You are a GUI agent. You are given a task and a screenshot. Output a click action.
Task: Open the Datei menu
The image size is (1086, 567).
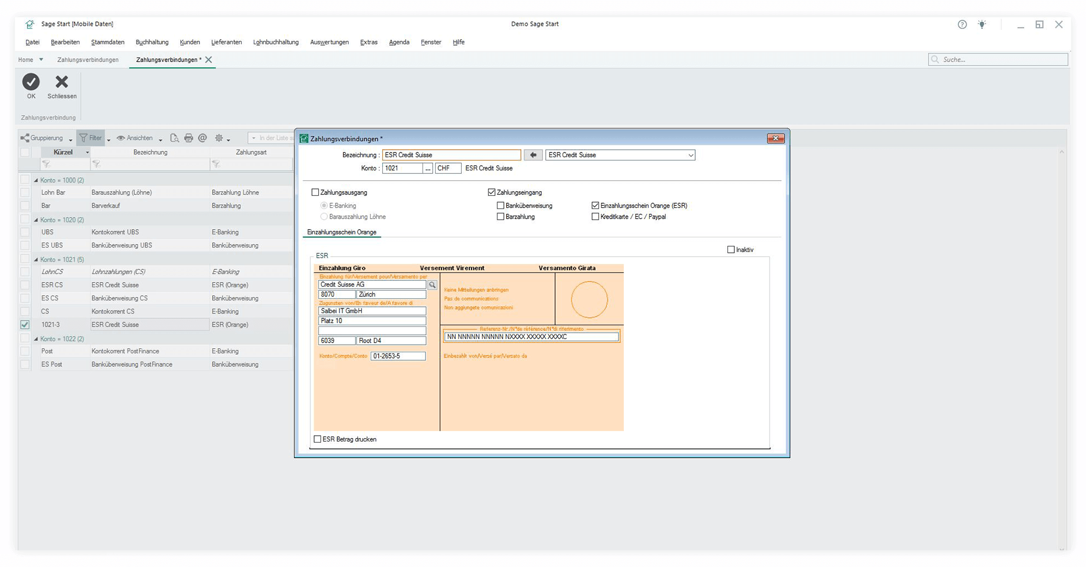pos(32,42)
